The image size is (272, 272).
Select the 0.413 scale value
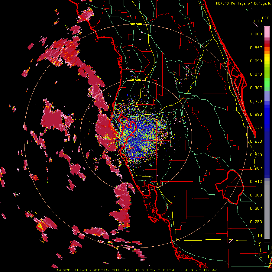point(256,182)
